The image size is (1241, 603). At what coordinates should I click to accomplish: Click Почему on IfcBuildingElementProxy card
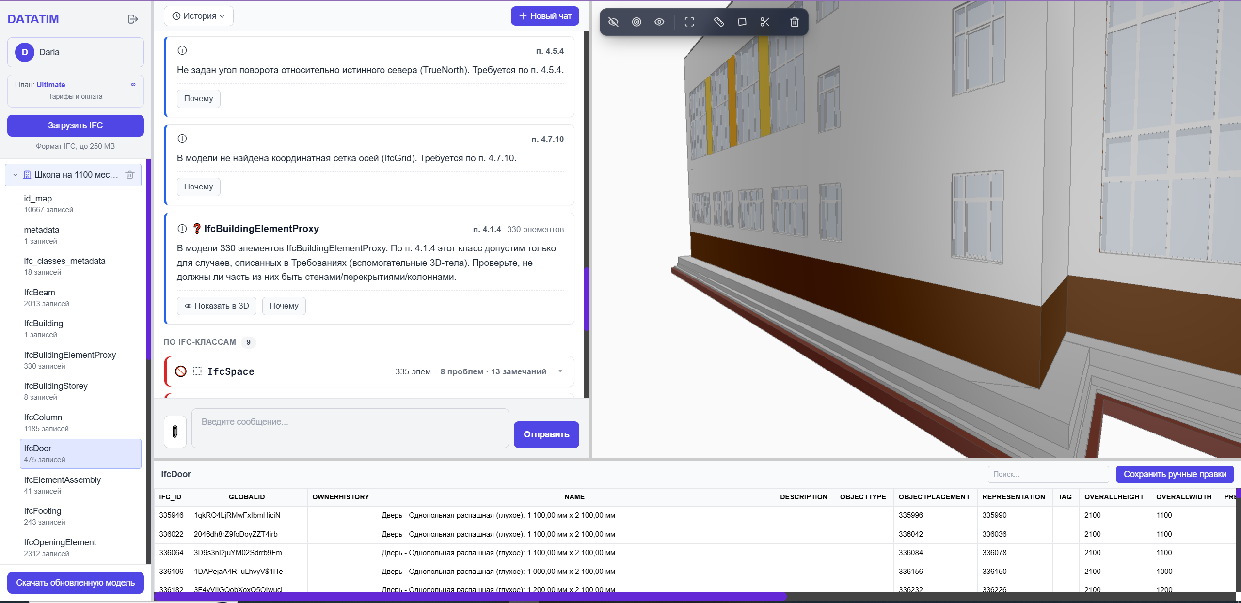(x=284, y=306)
